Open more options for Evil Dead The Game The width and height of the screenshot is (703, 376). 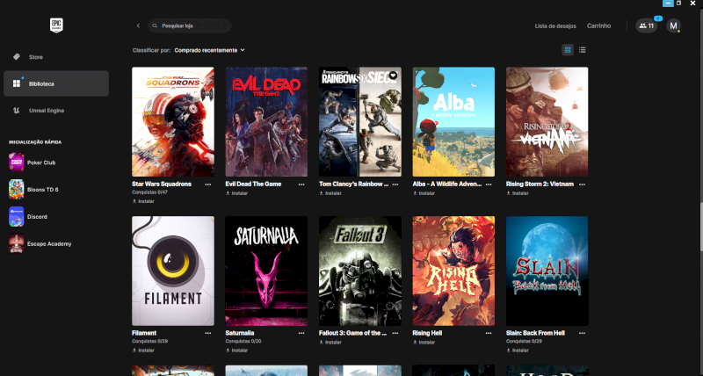point(301,184)
